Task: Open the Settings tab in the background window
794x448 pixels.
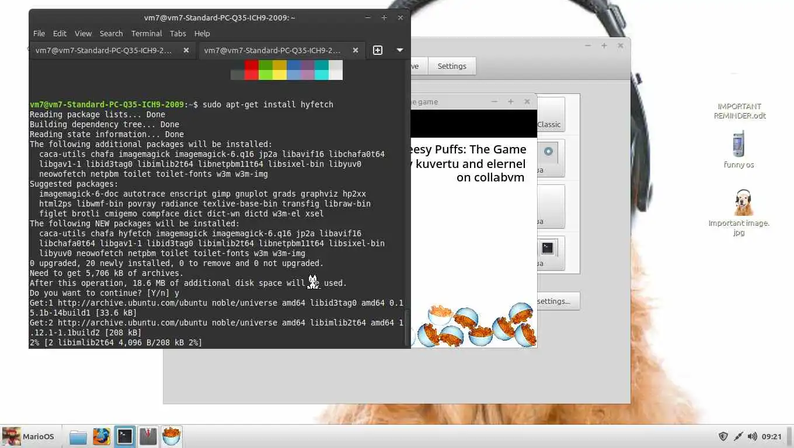Action: point(452,66)
